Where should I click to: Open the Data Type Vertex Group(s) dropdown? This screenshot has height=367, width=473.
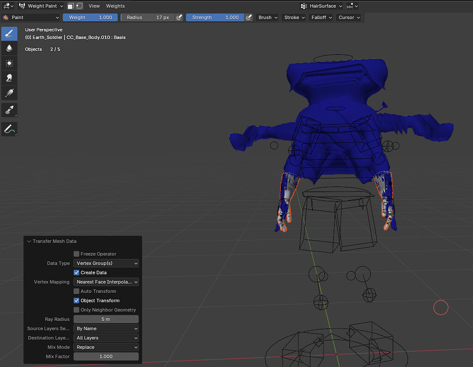tap(106, 263)
